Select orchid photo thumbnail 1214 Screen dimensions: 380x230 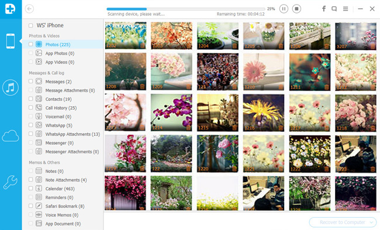pos(171,112)
